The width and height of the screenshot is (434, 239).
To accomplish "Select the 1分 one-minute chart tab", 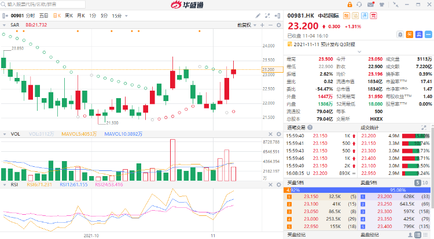I will point(93,16).
